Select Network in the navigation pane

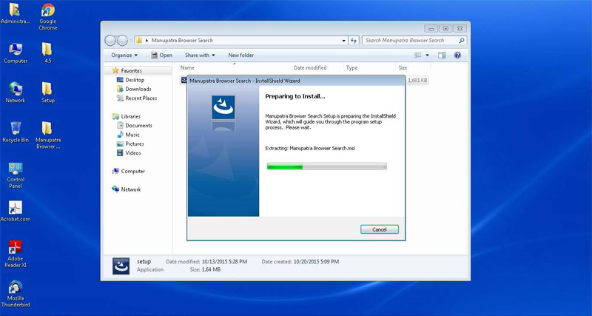127,189
